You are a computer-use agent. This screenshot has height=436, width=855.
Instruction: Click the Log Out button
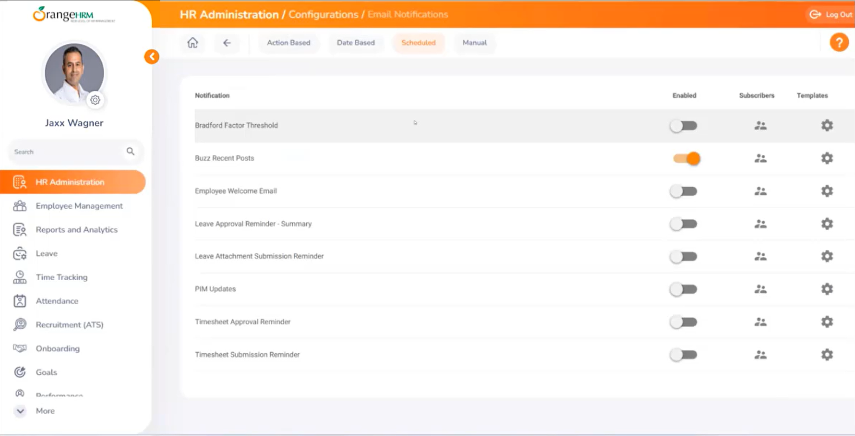click(x=831, y=14)
